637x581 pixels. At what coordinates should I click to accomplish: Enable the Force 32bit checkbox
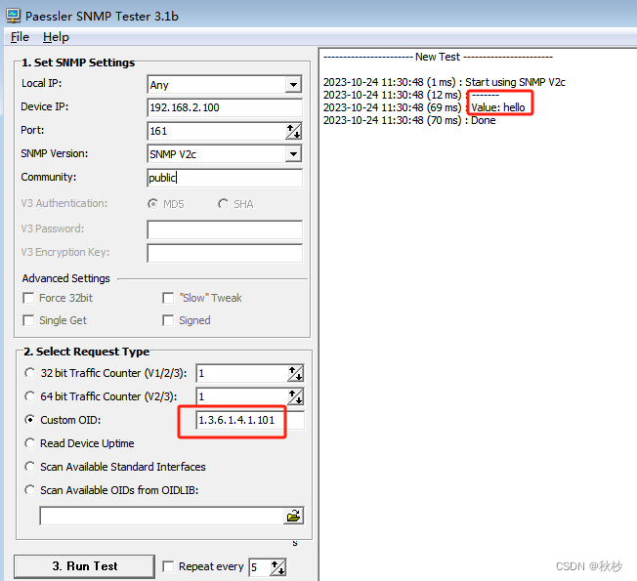(28, 298)
